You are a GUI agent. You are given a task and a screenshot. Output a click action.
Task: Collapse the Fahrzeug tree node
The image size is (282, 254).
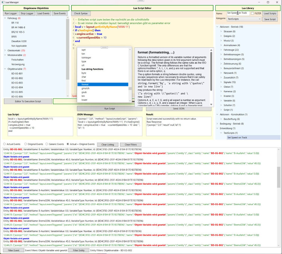(5, 18)
